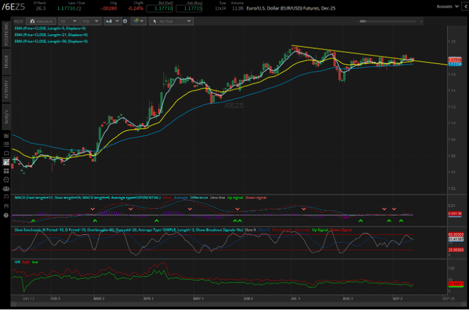This screenshot has height=310, width=469.
Task: Expand the YTD time range dropdown
Action: pyautogui.click(x=91, y=20)
